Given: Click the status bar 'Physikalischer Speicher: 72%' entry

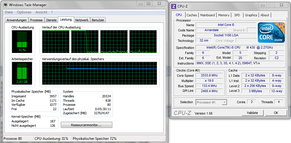Looking at the screenshot, I should [x=95, y=139].
